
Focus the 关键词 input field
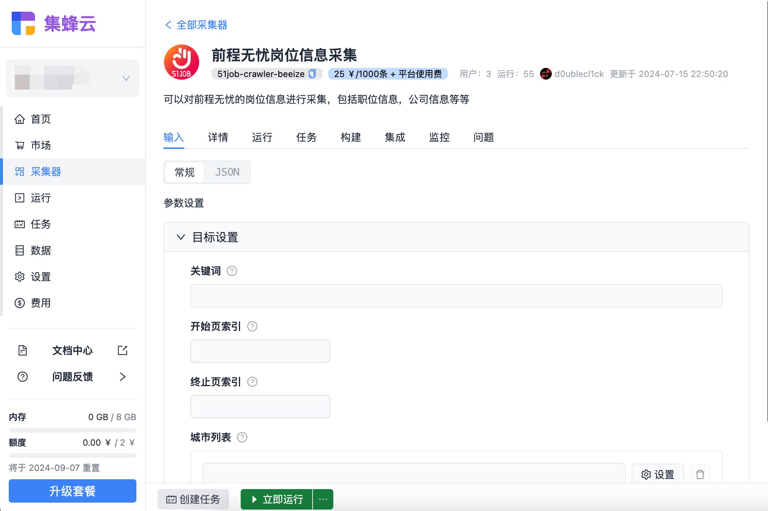pos(456,296)
